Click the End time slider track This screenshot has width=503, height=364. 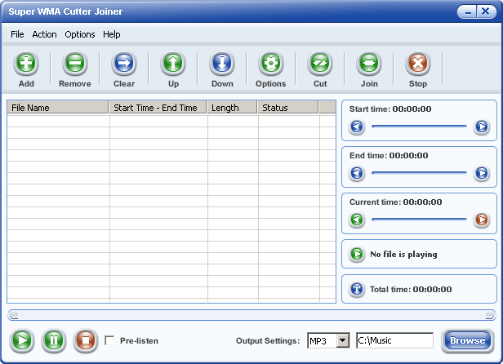click(x=419, y=173)
